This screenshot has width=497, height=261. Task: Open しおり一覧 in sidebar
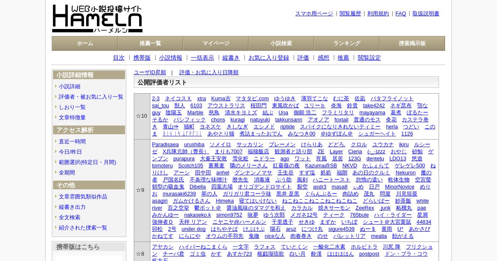coord(72,107)
